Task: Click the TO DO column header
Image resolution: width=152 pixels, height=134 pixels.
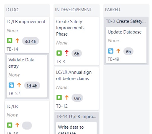Action: click(12, 10)
